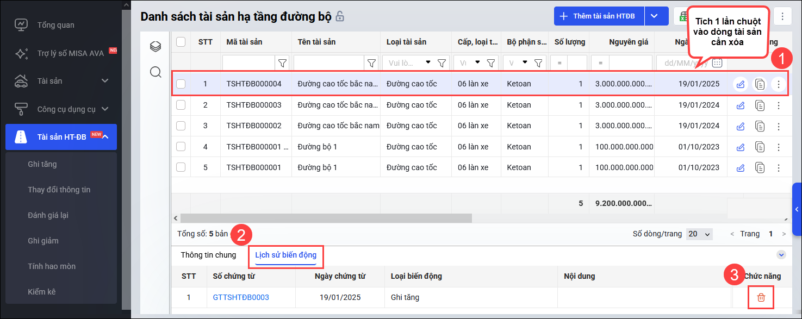Click the red trash delete icon
This screenshot has height=319, width=802.
(x=761, y=297)
